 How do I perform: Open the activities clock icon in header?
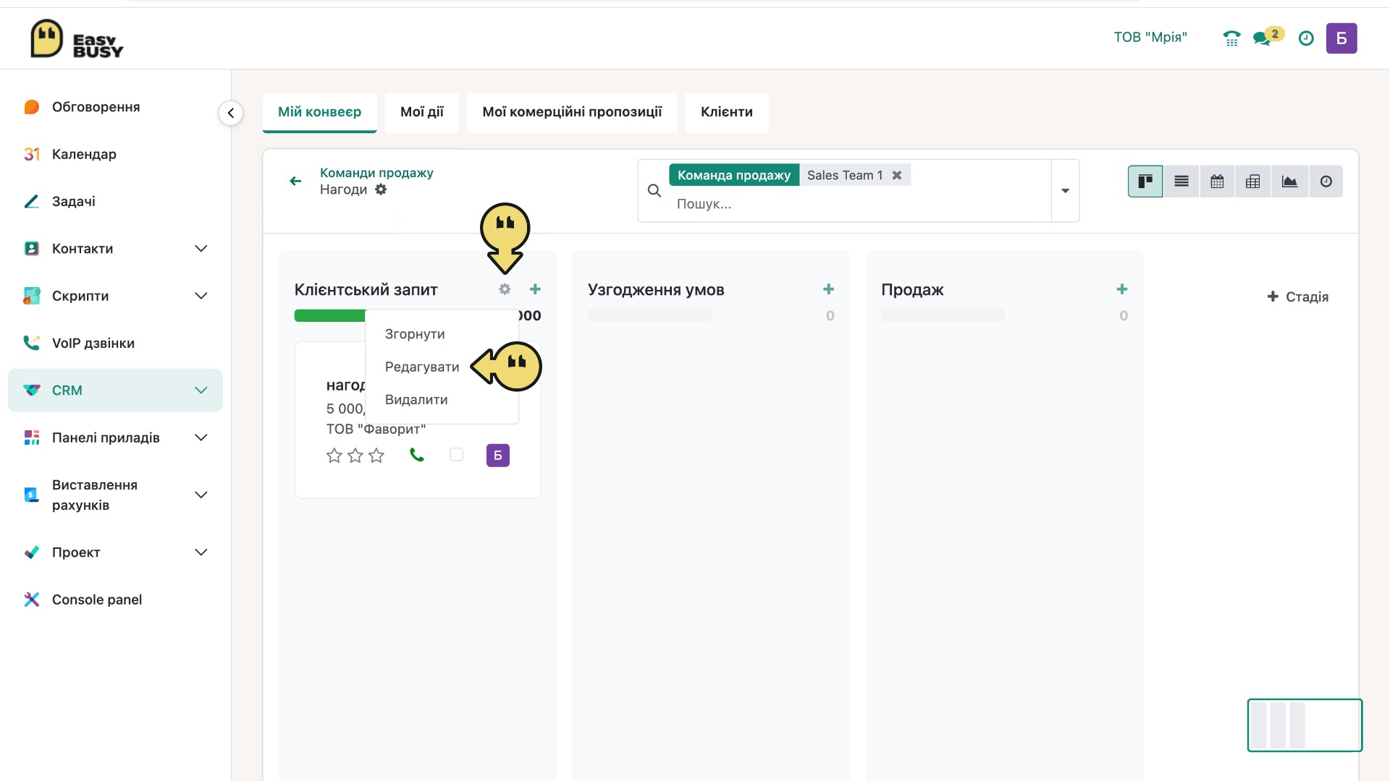tap(1306, 38)
